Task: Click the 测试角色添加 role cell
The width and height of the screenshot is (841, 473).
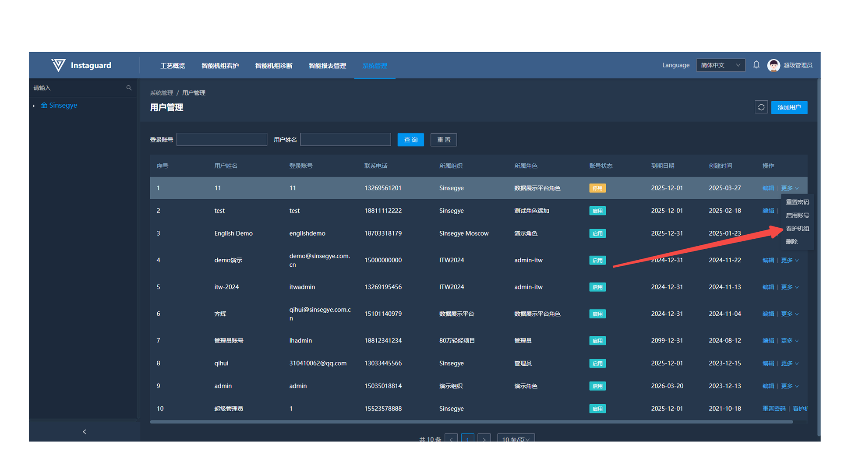Action: point(531,211)
